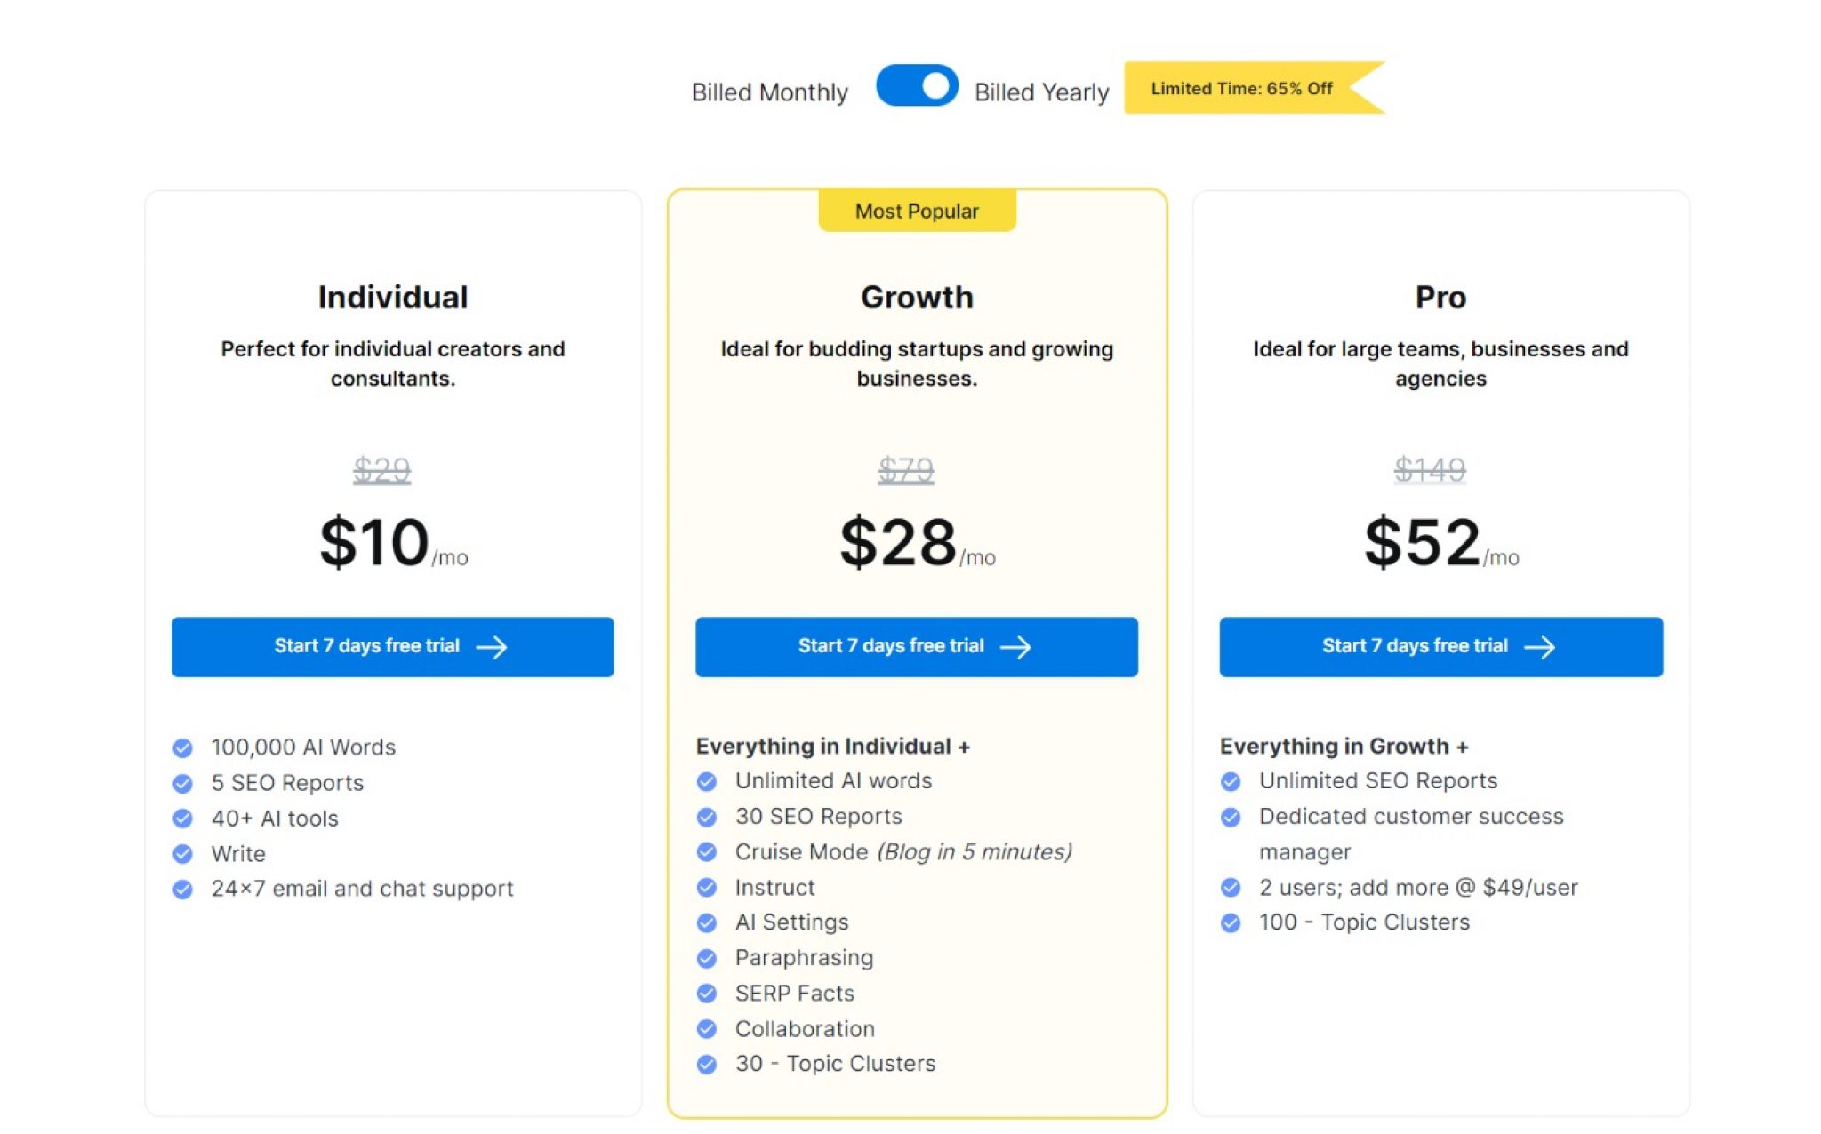Toggle the Billed Monthly/Yearly switch
Viewport: 1821px width, 1134px height.
point(917,86)
